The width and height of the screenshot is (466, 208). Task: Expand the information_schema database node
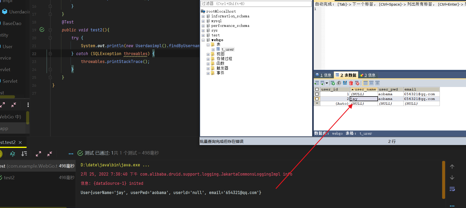pos(203,16)
